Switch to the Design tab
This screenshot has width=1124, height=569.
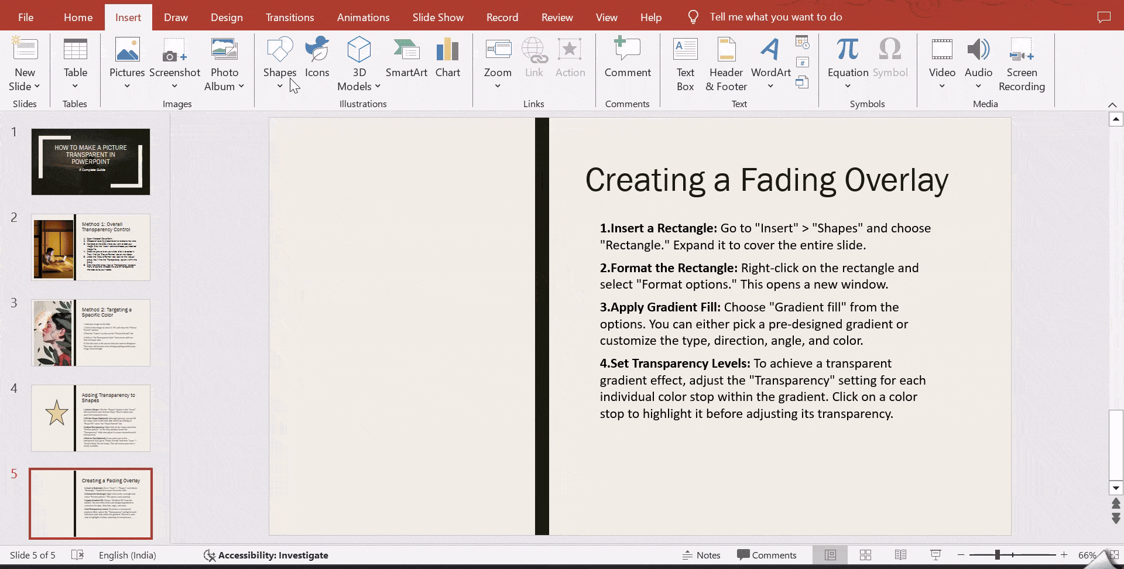click(227, 17)
